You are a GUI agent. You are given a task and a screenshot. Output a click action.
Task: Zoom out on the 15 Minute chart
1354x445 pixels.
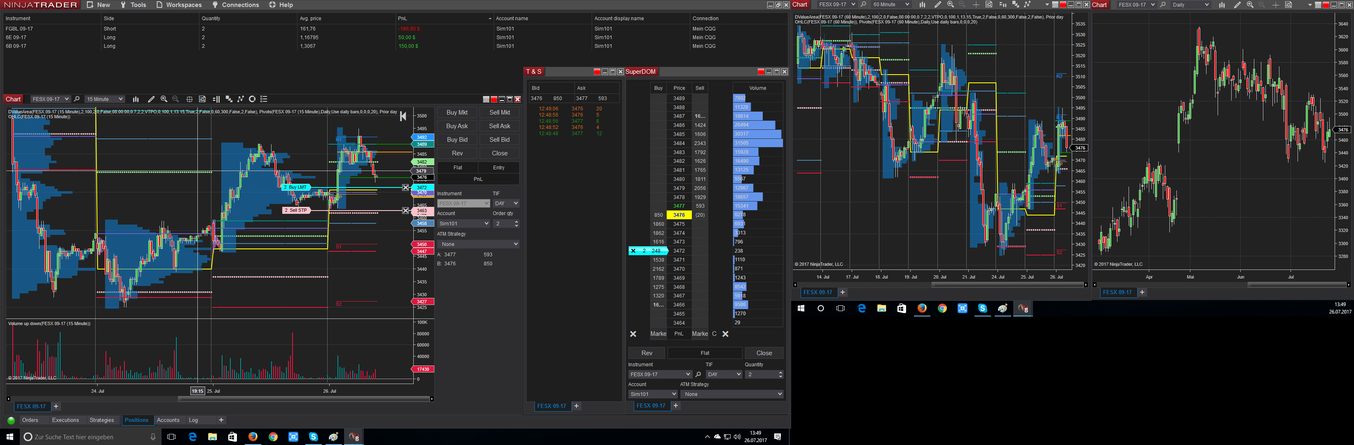pyautogui.click(x=176, y=99)
